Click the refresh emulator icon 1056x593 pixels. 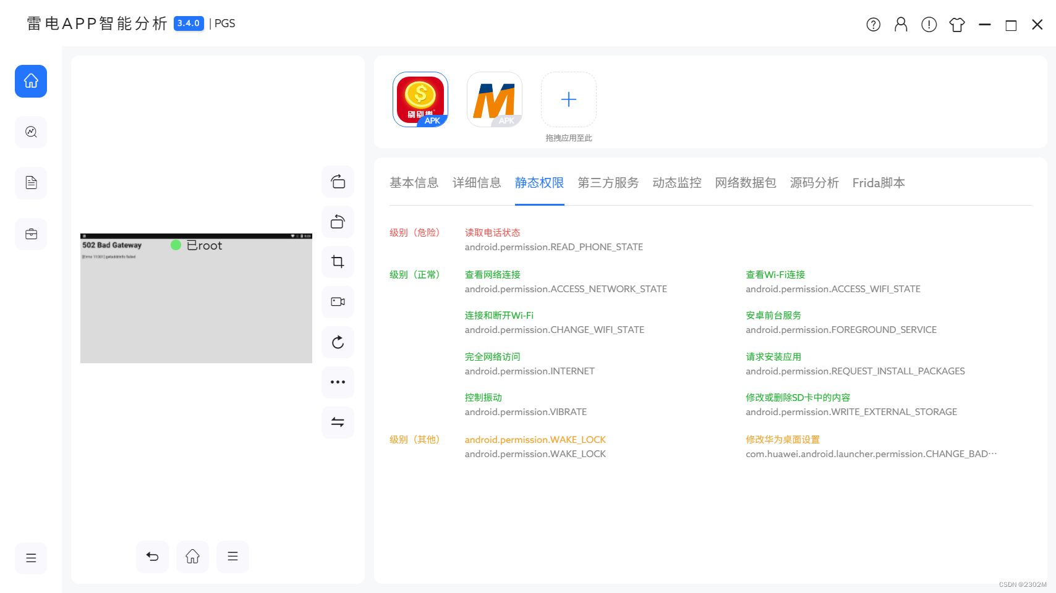point(338,342)
